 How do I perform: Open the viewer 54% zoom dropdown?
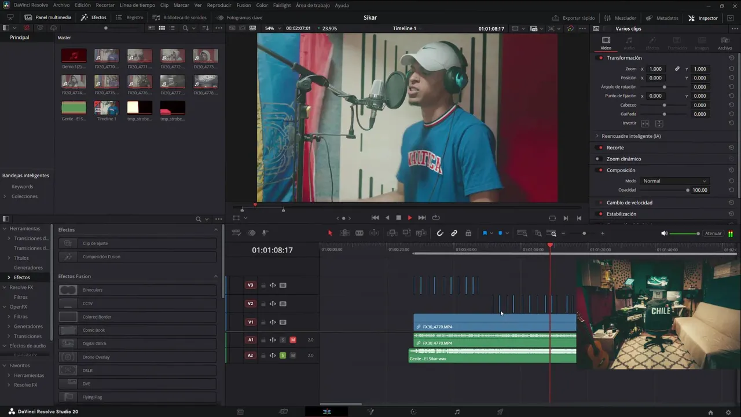click(x=273, y=28)
